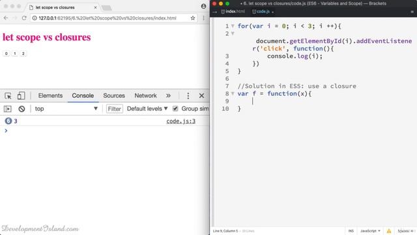The height and width of the screenshot is (235, 417).
Task: Toggle Brackets sidebar arrow icon
Action: point(215,12)
